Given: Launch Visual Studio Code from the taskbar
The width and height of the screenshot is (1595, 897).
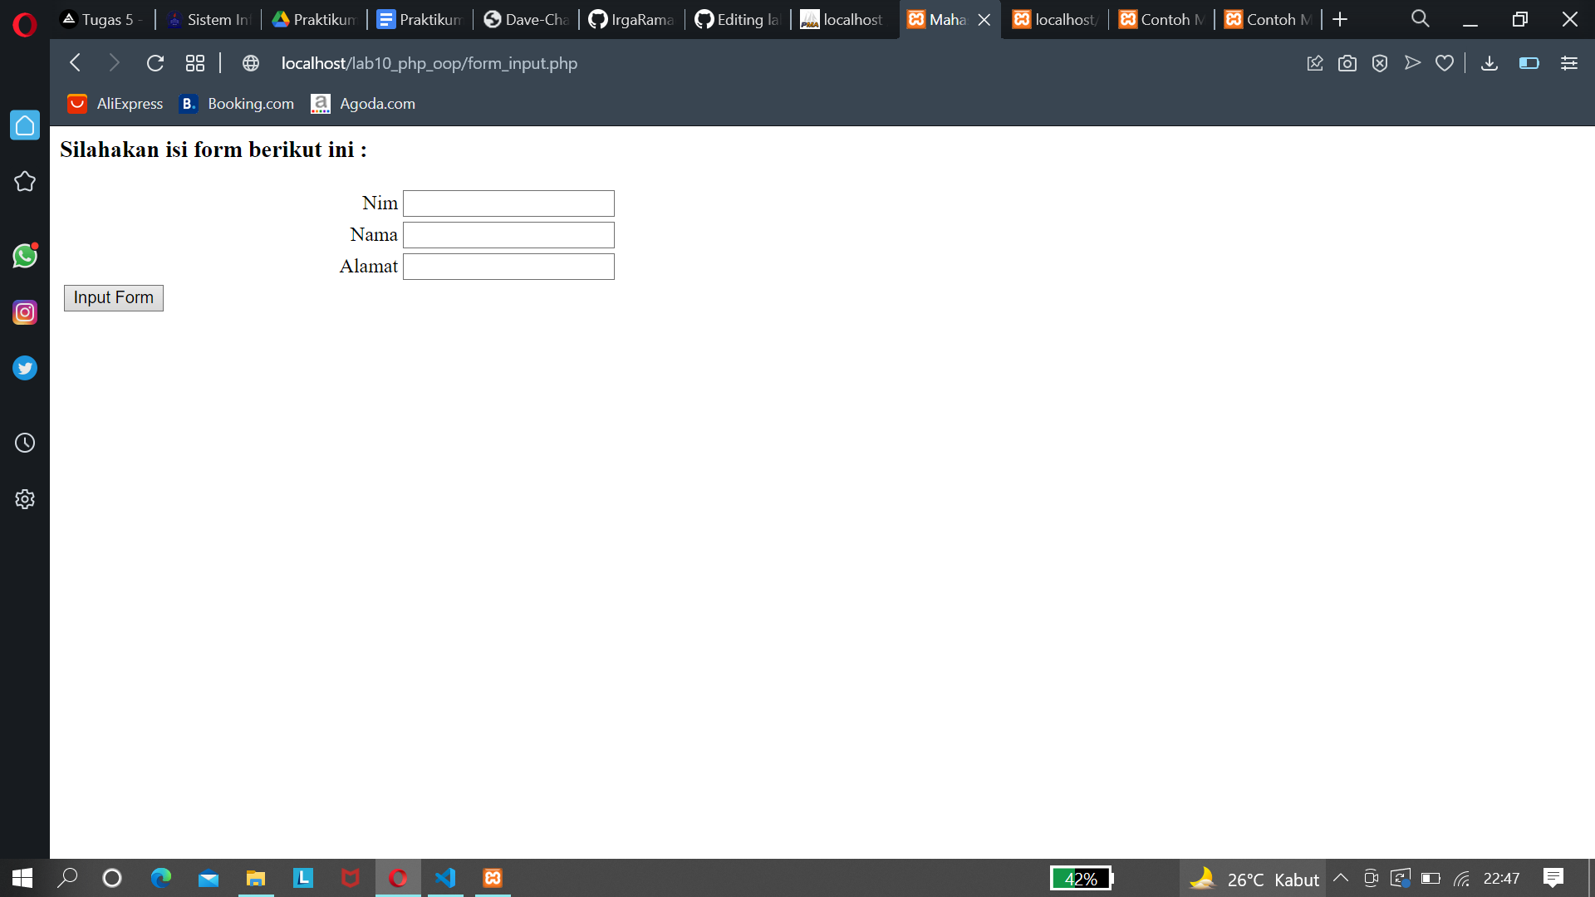Looking at the screenshot, I should tap(446, 878).
